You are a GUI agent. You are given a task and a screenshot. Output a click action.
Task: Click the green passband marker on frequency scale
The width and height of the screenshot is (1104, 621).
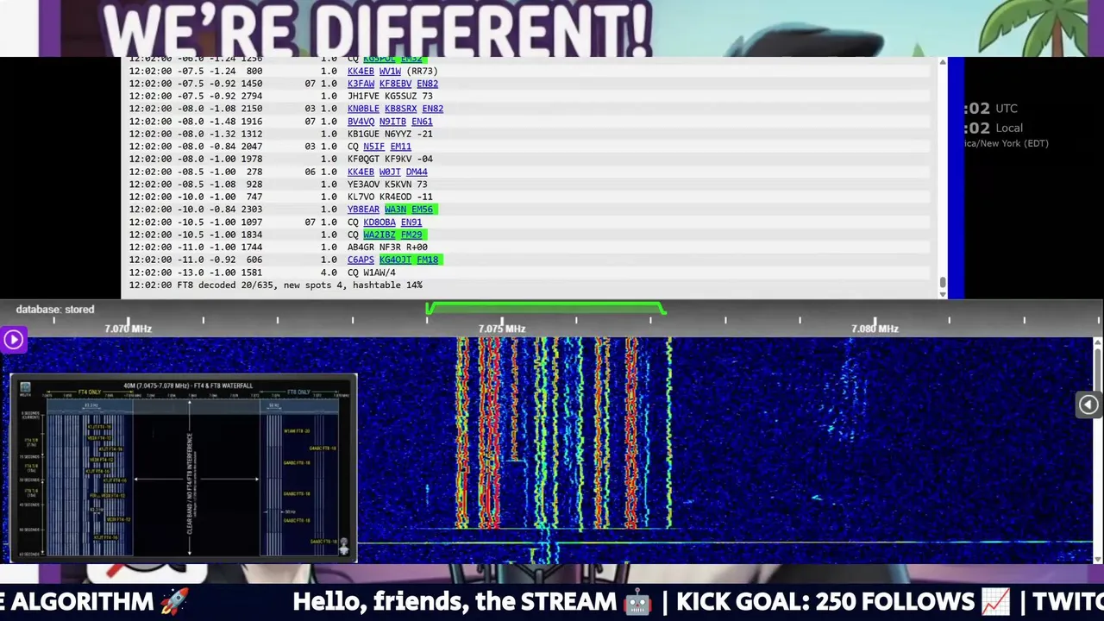pos(545,308)
